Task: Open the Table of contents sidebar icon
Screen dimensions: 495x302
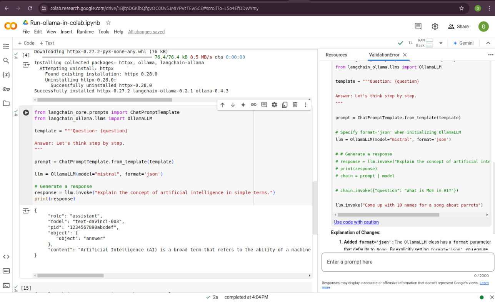Action: click(x=6, y=47)
